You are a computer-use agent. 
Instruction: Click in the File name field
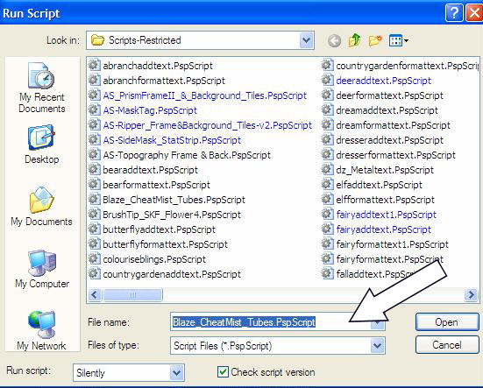pyautogui.click(x=277, y=322)
